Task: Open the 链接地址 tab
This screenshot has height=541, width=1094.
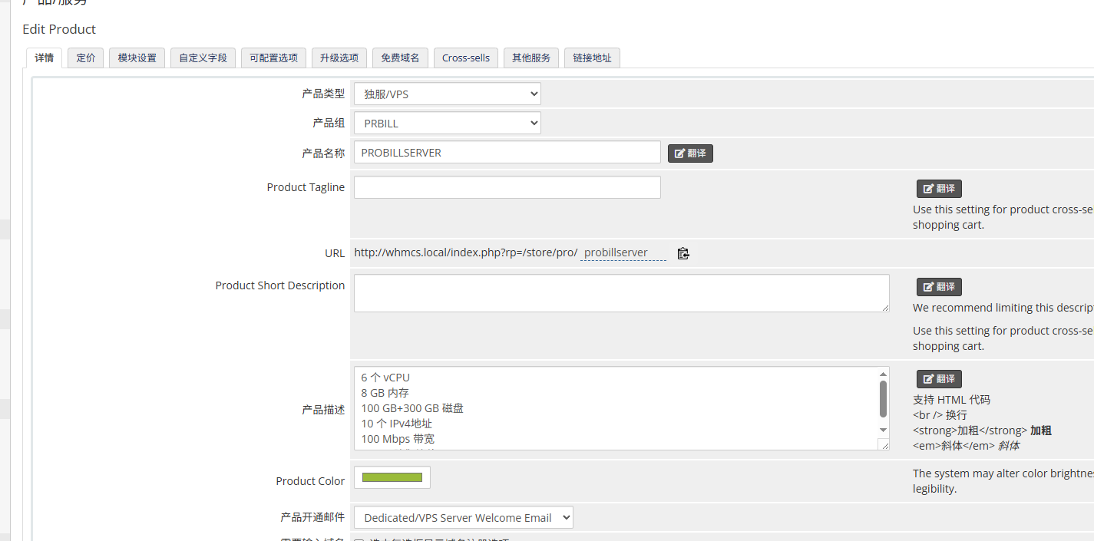Action: click(x=592, y=58)
